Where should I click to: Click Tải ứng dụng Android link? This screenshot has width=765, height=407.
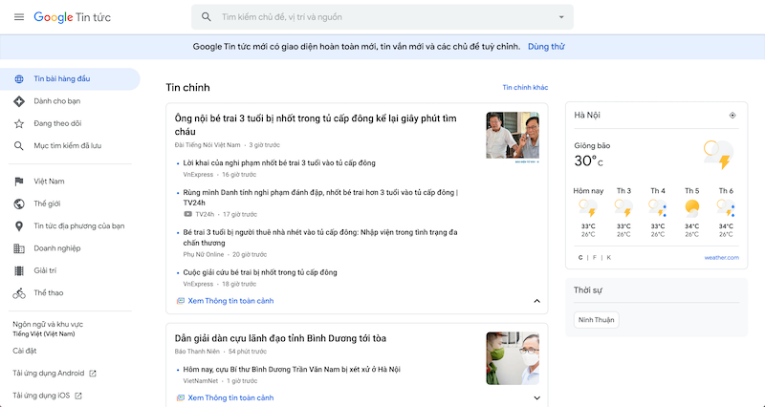pos(49,374)
